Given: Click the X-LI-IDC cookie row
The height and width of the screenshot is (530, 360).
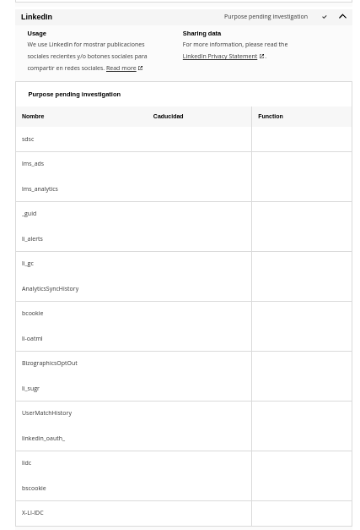Looking at the screenshot, I should 184,513.
